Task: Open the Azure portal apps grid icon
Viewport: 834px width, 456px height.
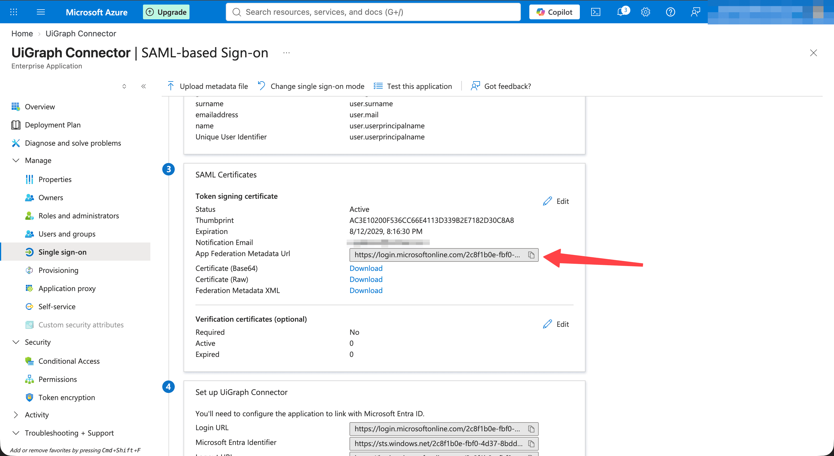Action: coord(14,12)
